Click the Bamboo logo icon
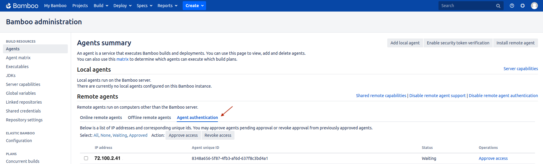Image resolution: width=543 pixels, height=164 pixels. point(9,6)
